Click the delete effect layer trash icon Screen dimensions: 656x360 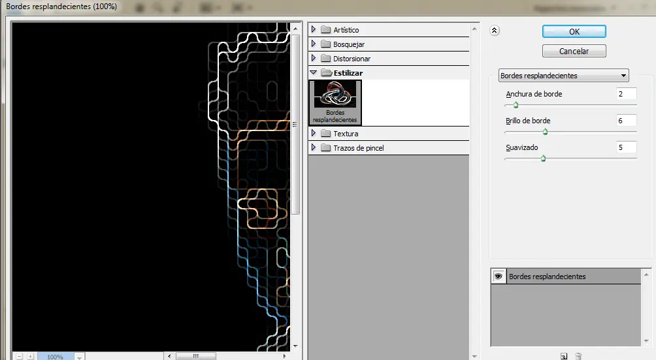click(x=578, y=356)
